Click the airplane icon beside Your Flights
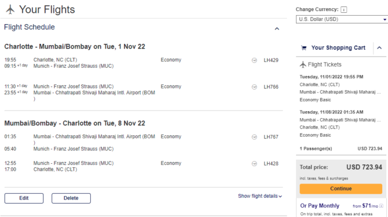 tap(10, 10)
